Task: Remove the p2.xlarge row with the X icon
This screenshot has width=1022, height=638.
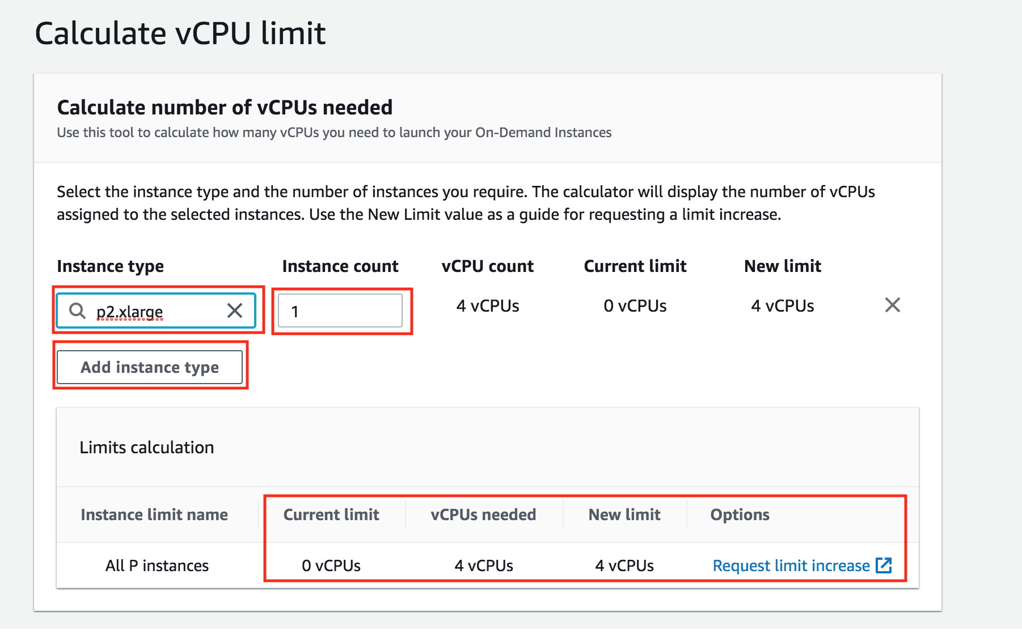Action: coord(892,305)
